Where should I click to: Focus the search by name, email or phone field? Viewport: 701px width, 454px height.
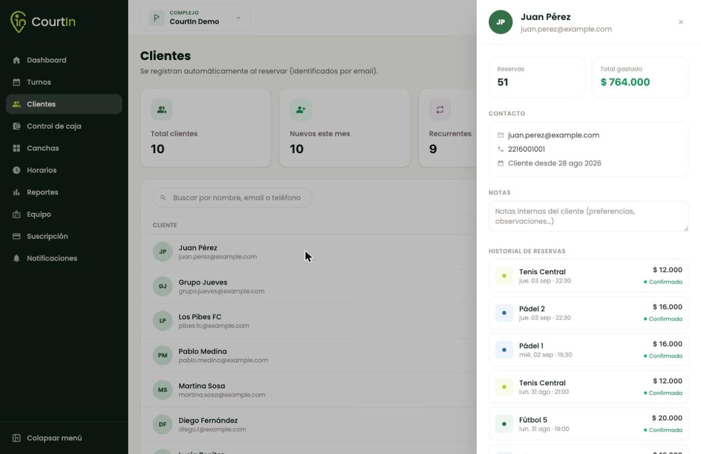tap(233, 197)
